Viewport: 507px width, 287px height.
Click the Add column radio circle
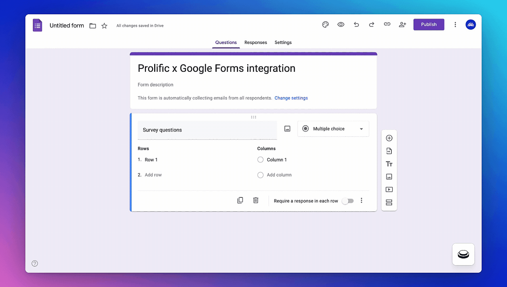tap(260, 175)
